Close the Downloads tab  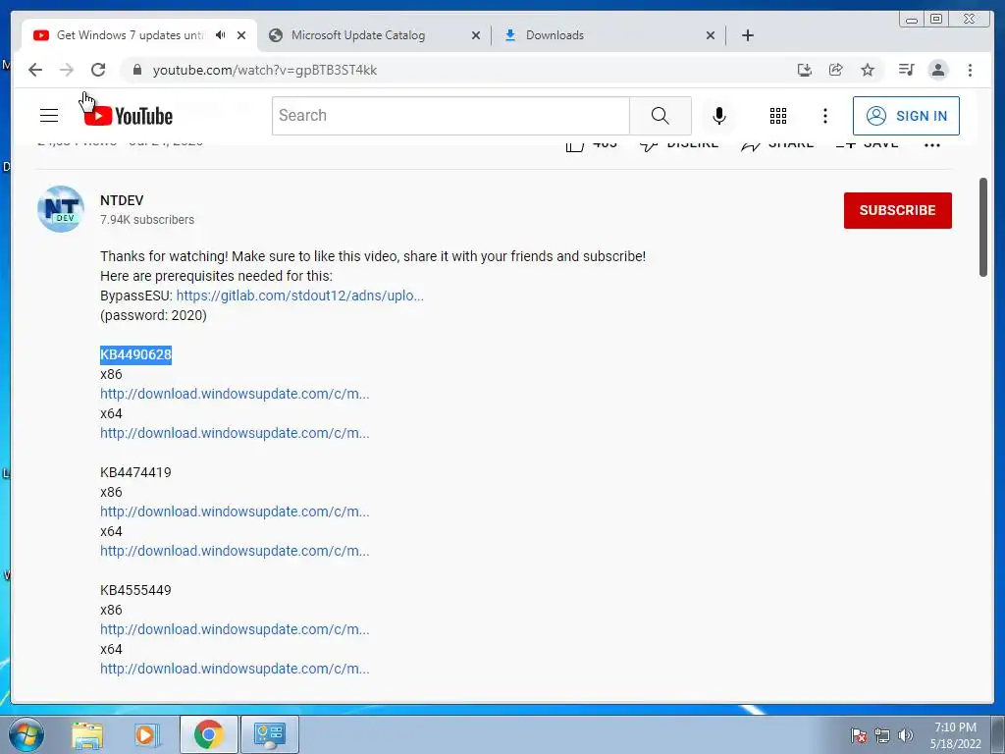pyautogui.click(x=711, y=35)
